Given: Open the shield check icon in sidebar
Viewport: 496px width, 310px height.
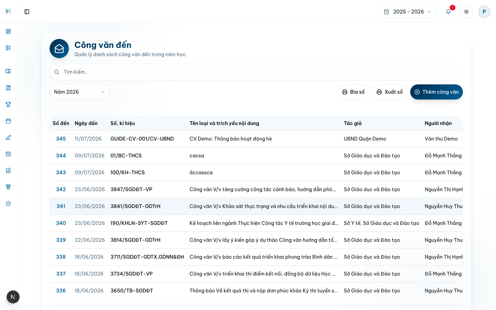Looking at the screenshot, I should [8, 204].
